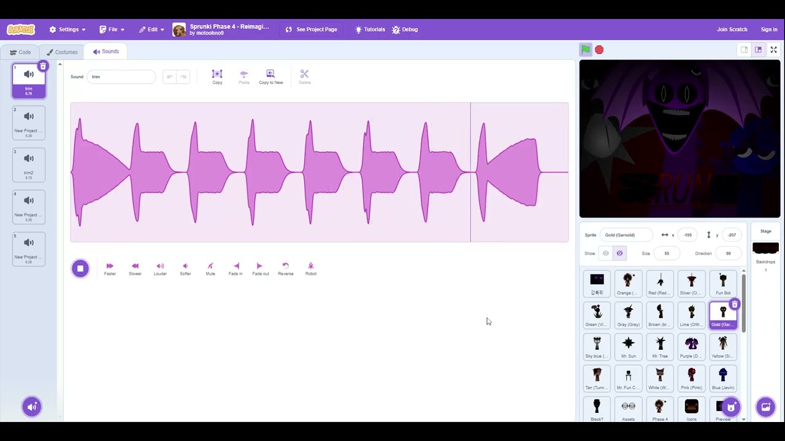The height and width of the screenshot is (441, 785).
Task: Switch to small stage layout
Action: point(745,50)
